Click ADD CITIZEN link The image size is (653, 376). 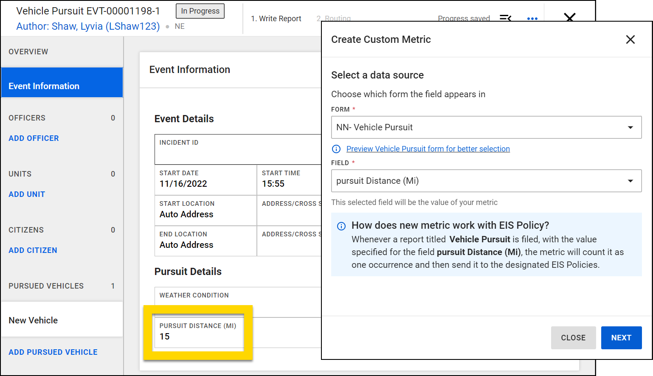pos(33,250)
